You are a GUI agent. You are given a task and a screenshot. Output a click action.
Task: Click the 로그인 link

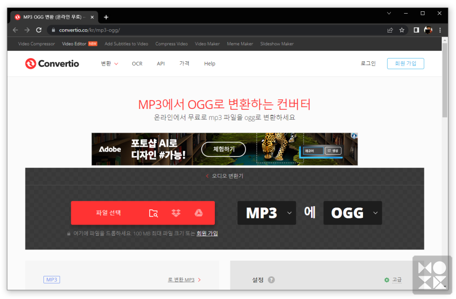pos(368,63)
